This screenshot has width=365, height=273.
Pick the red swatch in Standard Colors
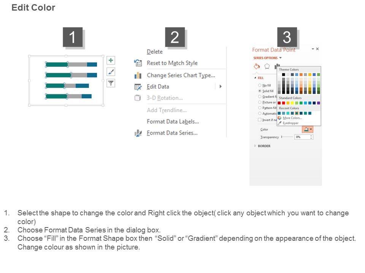pos(284,103)
